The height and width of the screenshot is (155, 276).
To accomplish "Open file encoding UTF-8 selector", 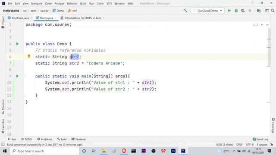I will click(250, 145).
